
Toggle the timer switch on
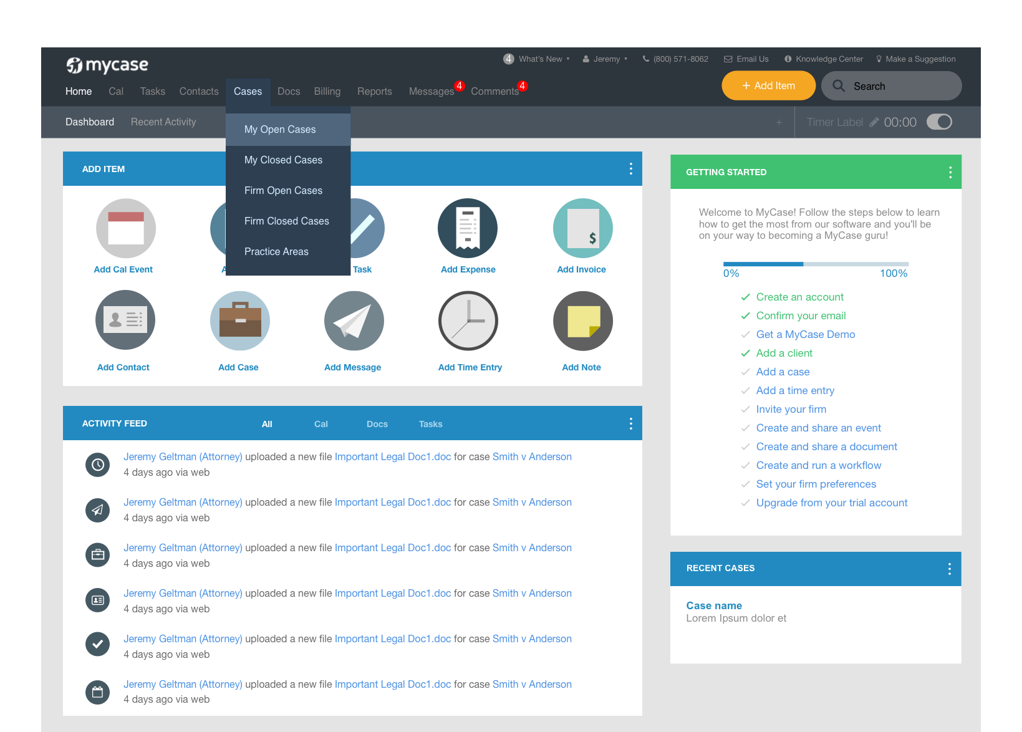pos(940,122)
